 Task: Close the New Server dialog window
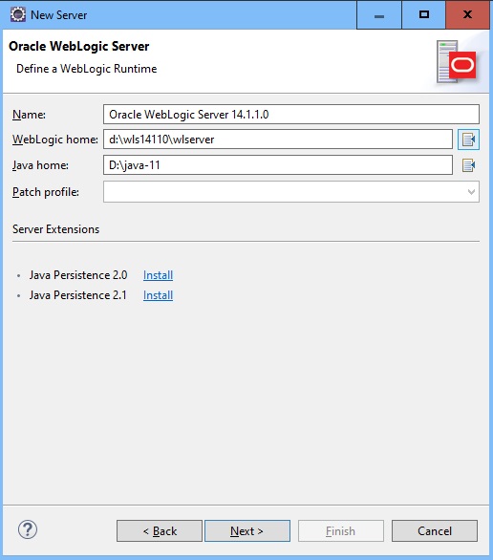tap(467, 15)
